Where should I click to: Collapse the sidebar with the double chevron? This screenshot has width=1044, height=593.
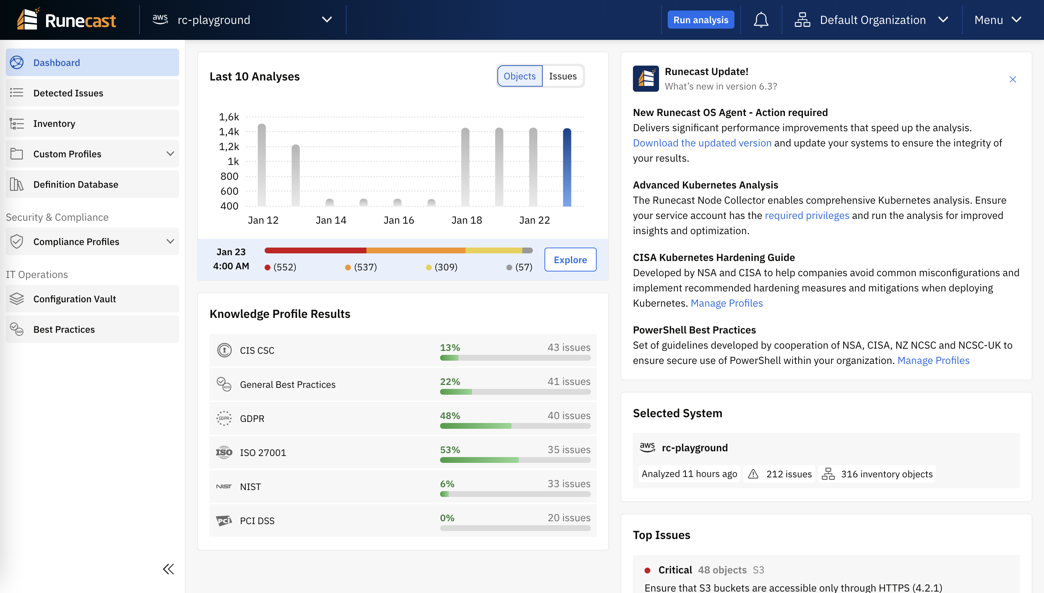[x=168, y=569]
